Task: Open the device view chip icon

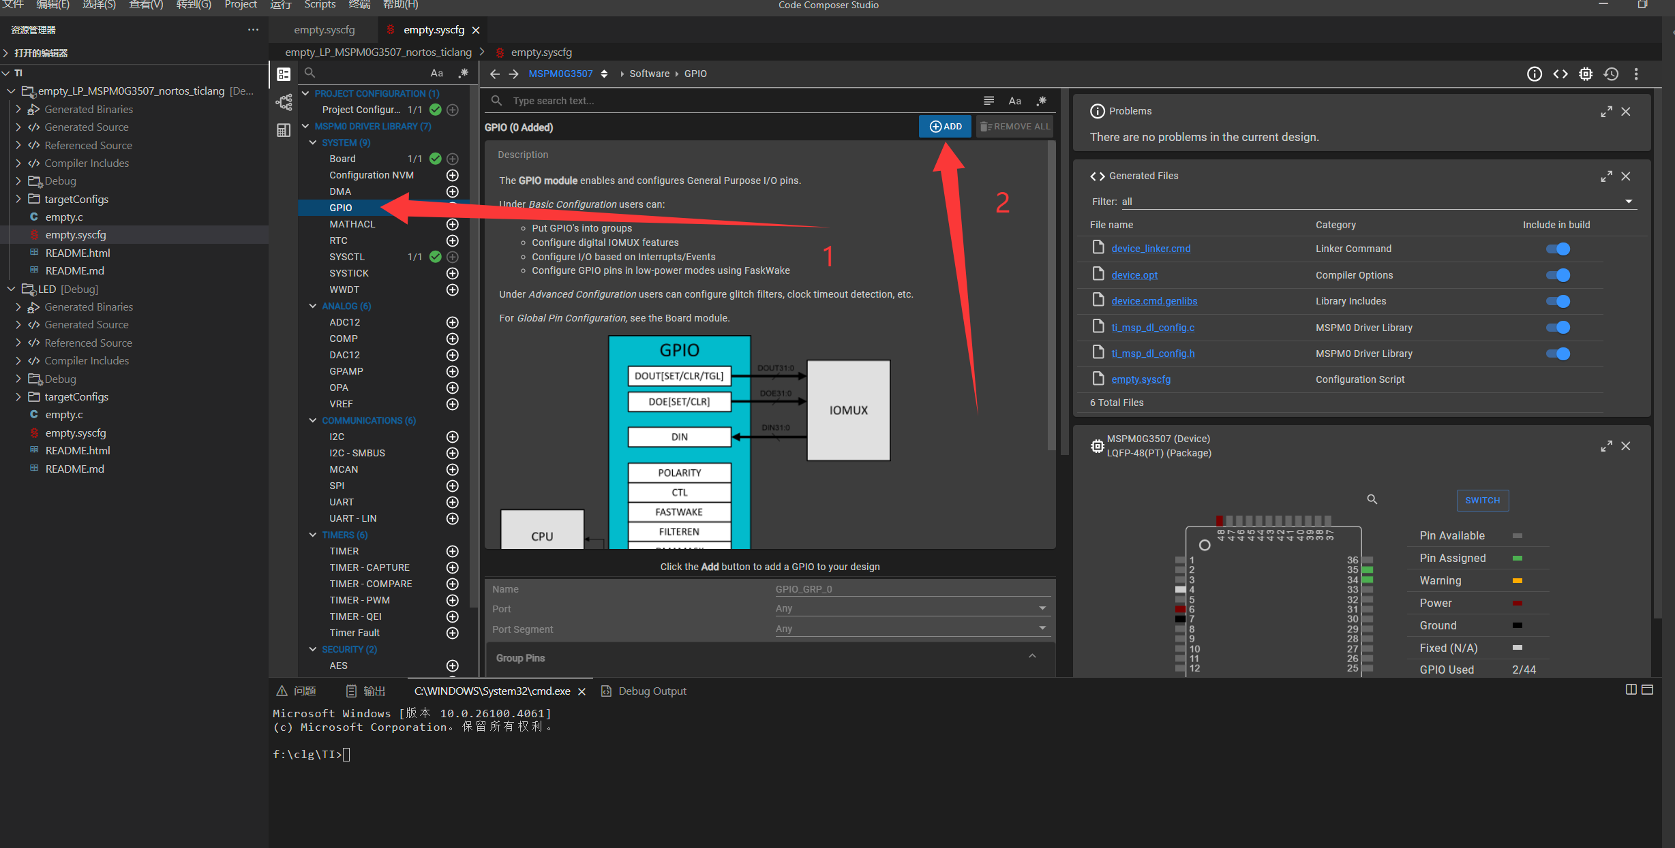Action: tap(1586, 74)
